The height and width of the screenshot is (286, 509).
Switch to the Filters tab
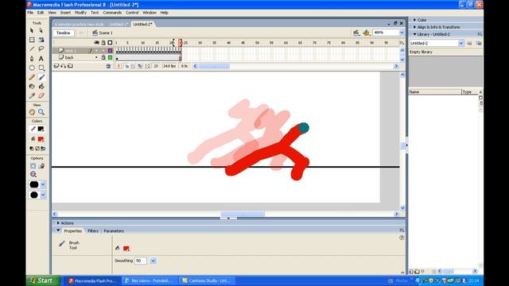pos(93,231)
